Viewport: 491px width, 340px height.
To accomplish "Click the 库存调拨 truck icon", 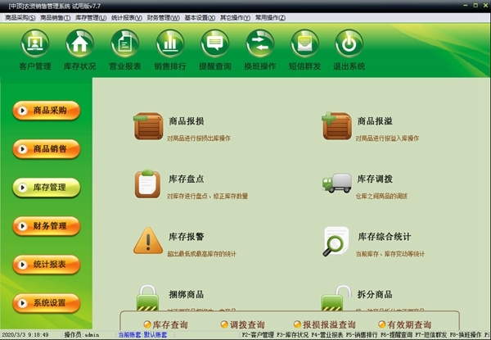I will (x=336, y=183).
